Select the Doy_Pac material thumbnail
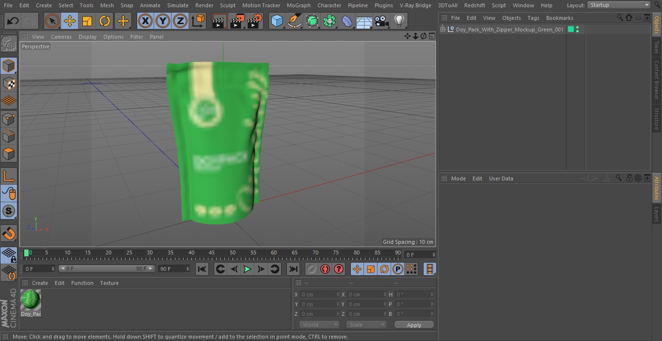 [31, 300]
